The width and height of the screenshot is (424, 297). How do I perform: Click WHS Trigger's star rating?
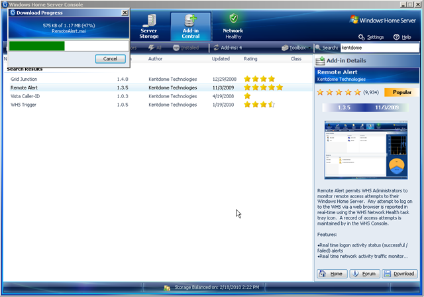coord(259,104)
